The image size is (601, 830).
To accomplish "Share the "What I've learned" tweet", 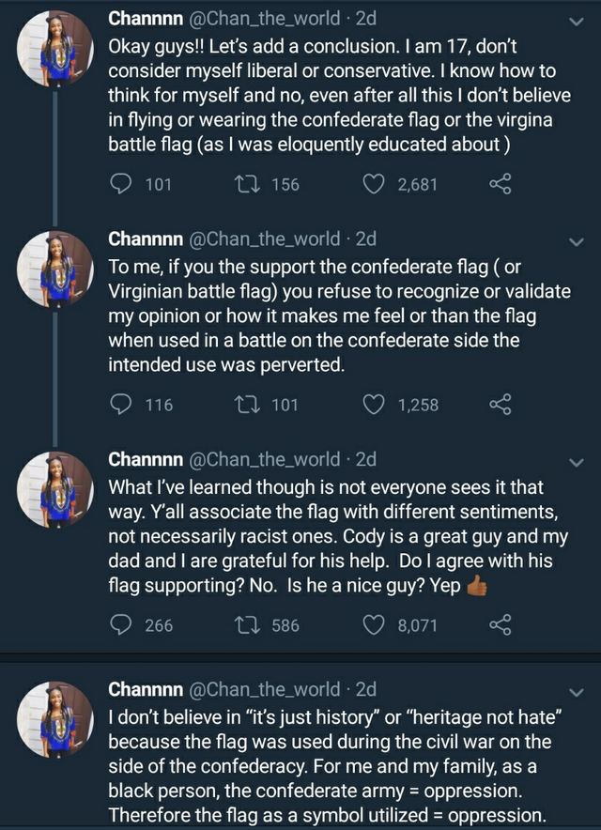I will pos(500,624).
